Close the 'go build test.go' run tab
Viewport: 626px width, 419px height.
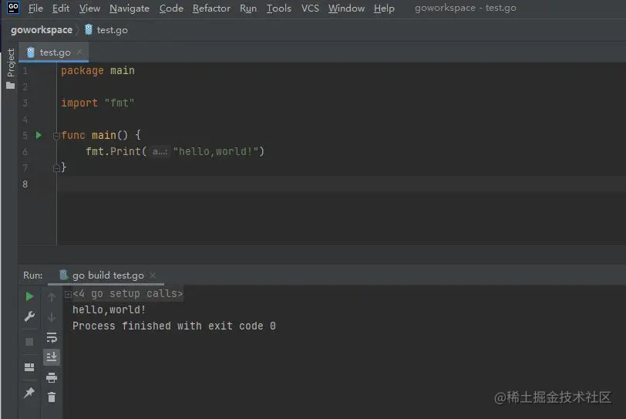click(153, 275)
